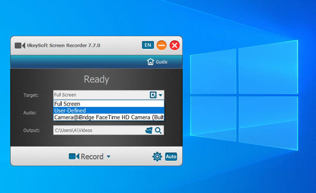Click the UkeySoft Screen Recorder 7.7.0 title
The image size is (316, 193).
pos(64,45)
